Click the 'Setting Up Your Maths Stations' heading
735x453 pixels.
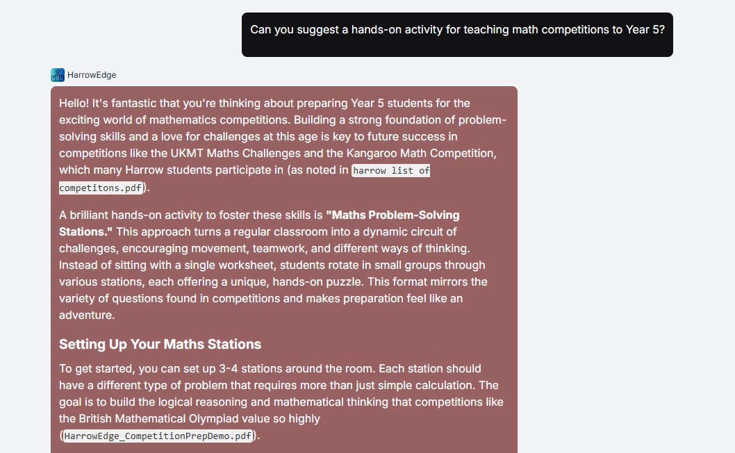point(160,344)
